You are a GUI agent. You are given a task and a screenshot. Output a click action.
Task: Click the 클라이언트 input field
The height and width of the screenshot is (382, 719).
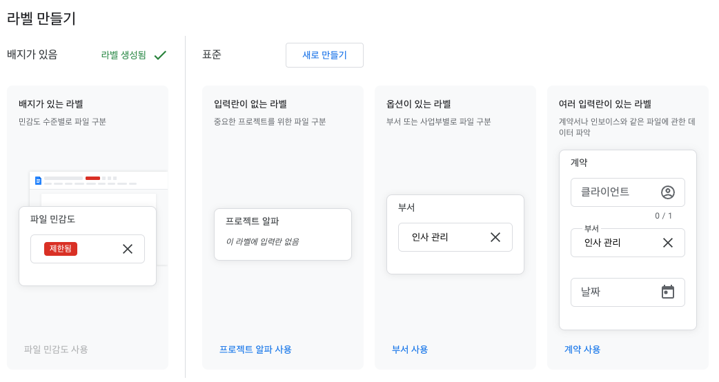614,192
